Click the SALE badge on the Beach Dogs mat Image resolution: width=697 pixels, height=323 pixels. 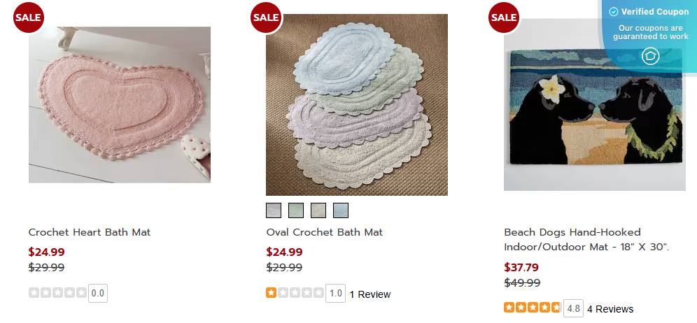(504, 17)
